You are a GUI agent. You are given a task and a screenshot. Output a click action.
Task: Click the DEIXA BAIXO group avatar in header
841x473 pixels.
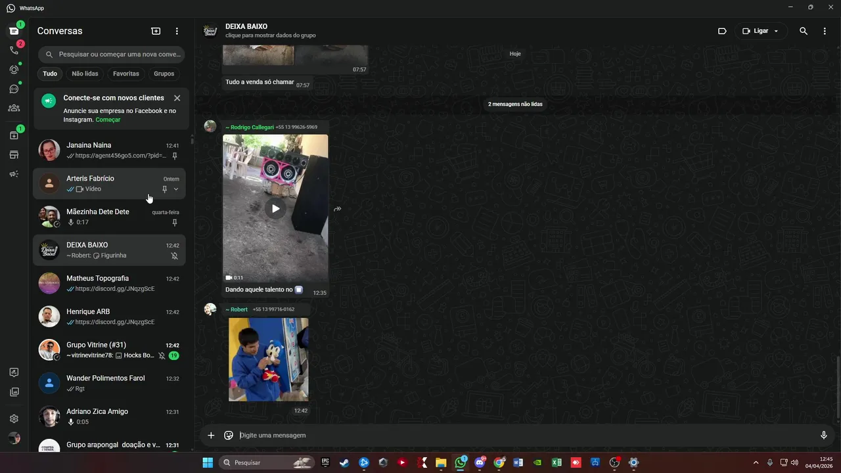210,31
